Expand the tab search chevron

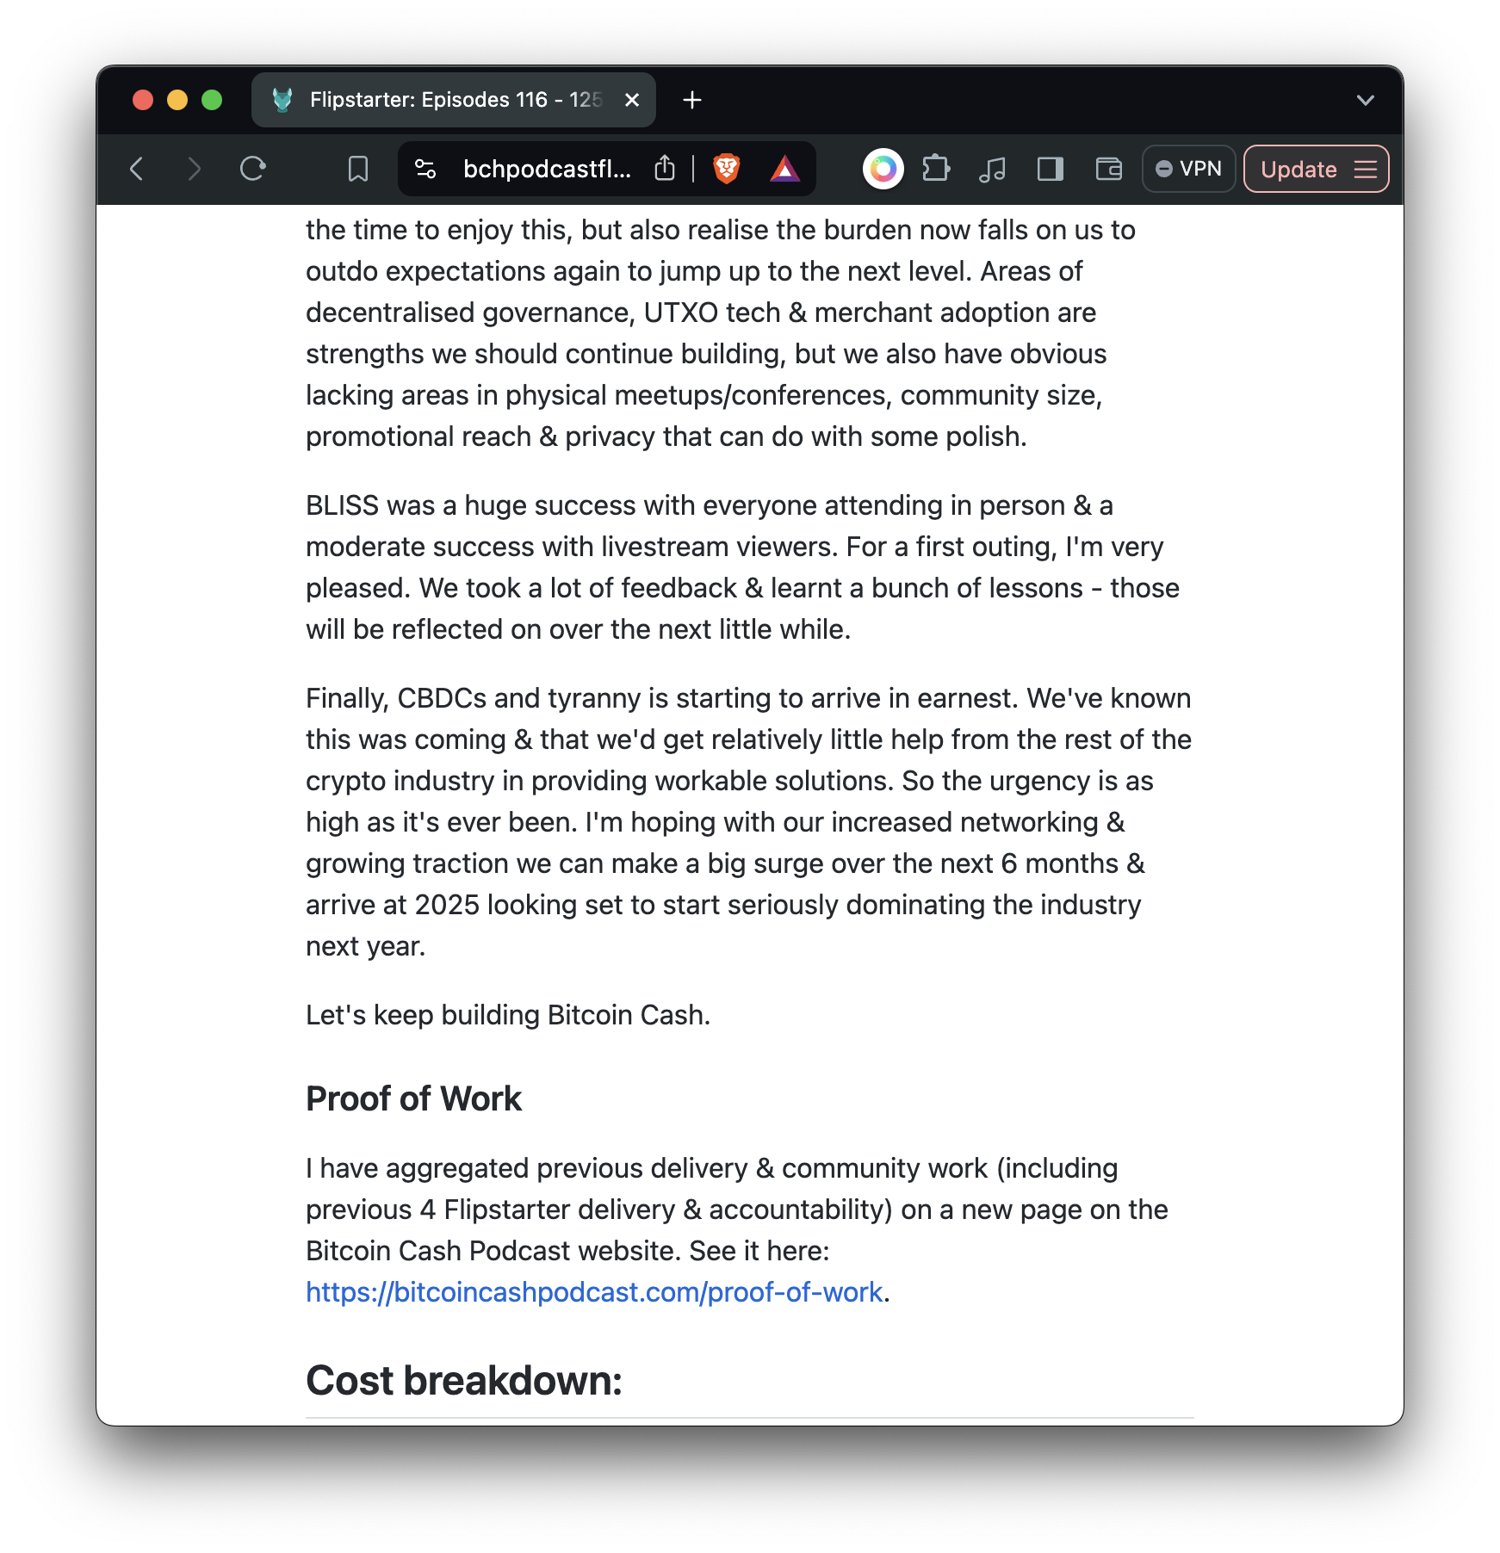(1365, 101)
